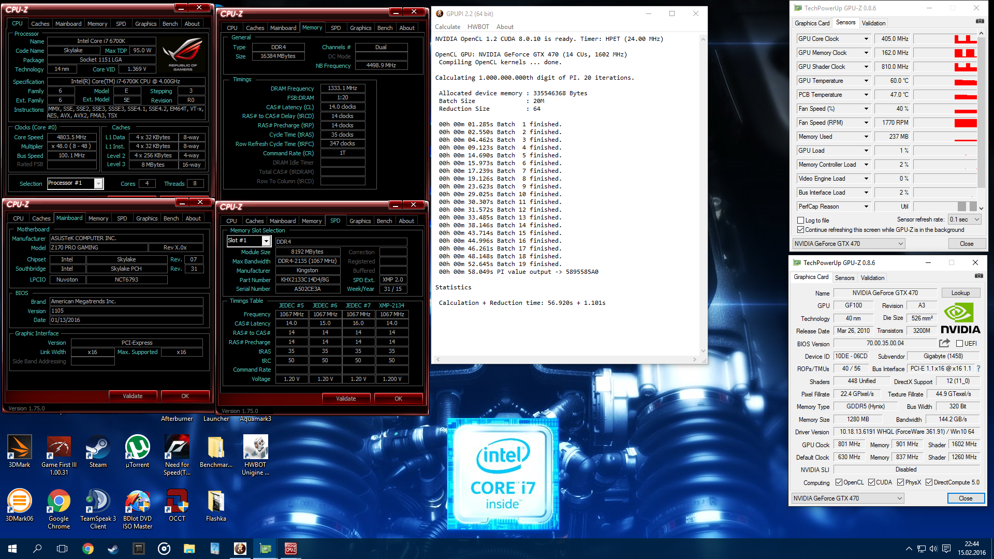Open the 3DMark06 desktop icon
The height and width of the screenshot is (559, 994).
[20, 505]
